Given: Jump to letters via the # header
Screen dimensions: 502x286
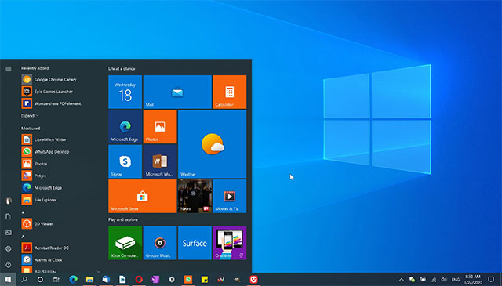Looking at the screenshot, I should (23, 212).
